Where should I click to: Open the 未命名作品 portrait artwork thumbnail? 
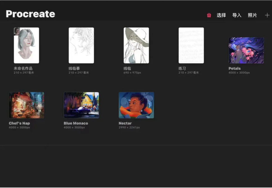(26, 45)
